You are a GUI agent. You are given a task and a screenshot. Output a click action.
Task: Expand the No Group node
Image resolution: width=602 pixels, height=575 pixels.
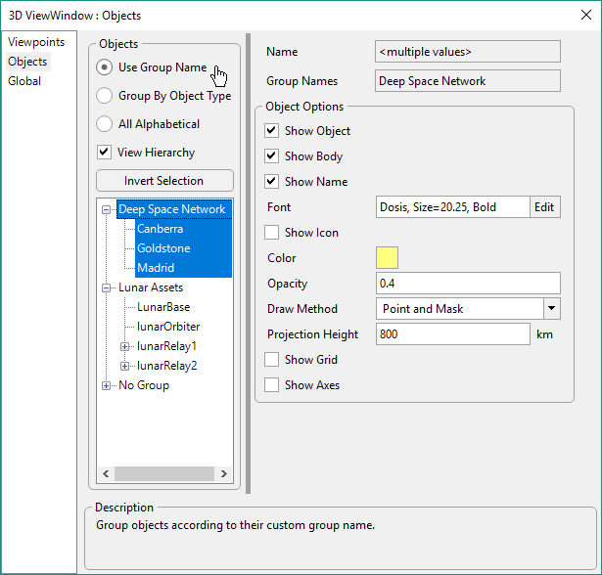107,385
